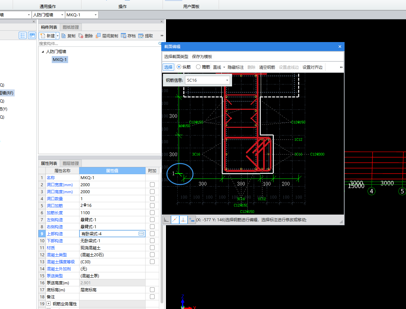406x309 pixels.
Task: Click the 加筋长度 value 1100
Action: tap(112, 213)
